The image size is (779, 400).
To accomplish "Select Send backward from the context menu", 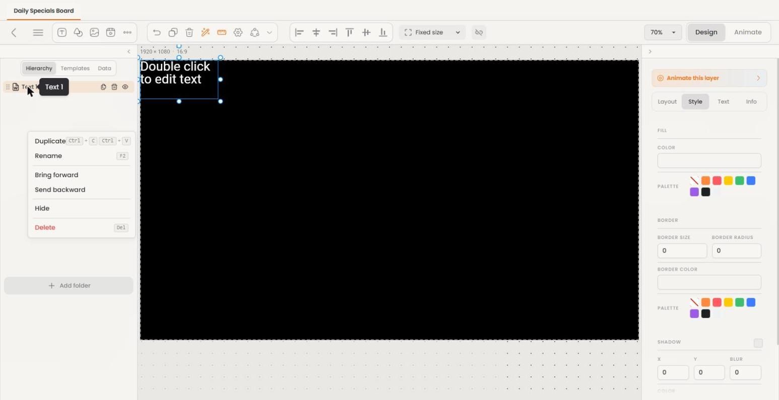I will pyautogui.click(x=82, y=190).
